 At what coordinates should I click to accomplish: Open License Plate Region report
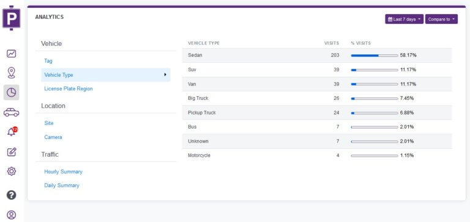(x=69, y=89)
